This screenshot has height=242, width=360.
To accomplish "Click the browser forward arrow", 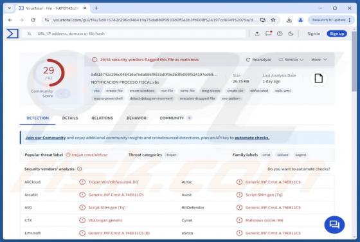I will (x=22, y=20).
